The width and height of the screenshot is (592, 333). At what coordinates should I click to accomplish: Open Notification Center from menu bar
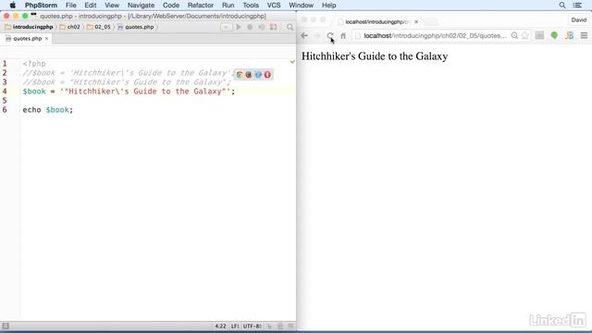(x=577, y=6)
